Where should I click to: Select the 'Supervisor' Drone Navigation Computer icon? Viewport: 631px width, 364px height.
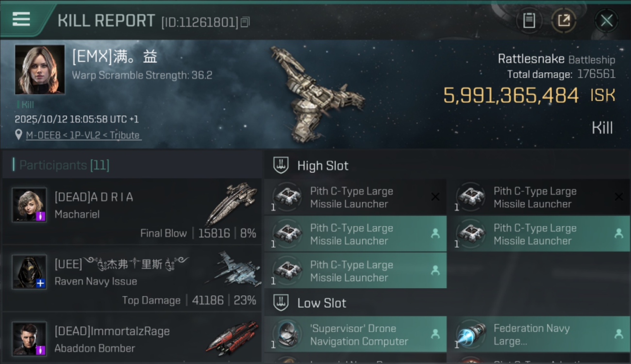click(x=287, y=334)
